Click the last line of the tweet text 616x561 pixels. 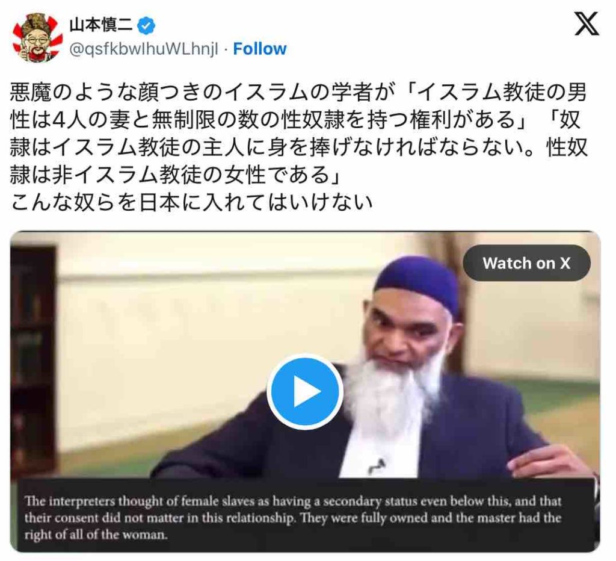click(x=191, y=202)
